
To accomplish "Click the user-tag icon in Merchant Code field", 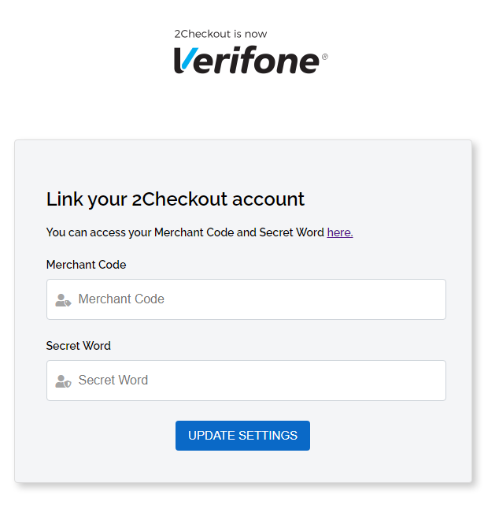I will click(x=63, y=300).
